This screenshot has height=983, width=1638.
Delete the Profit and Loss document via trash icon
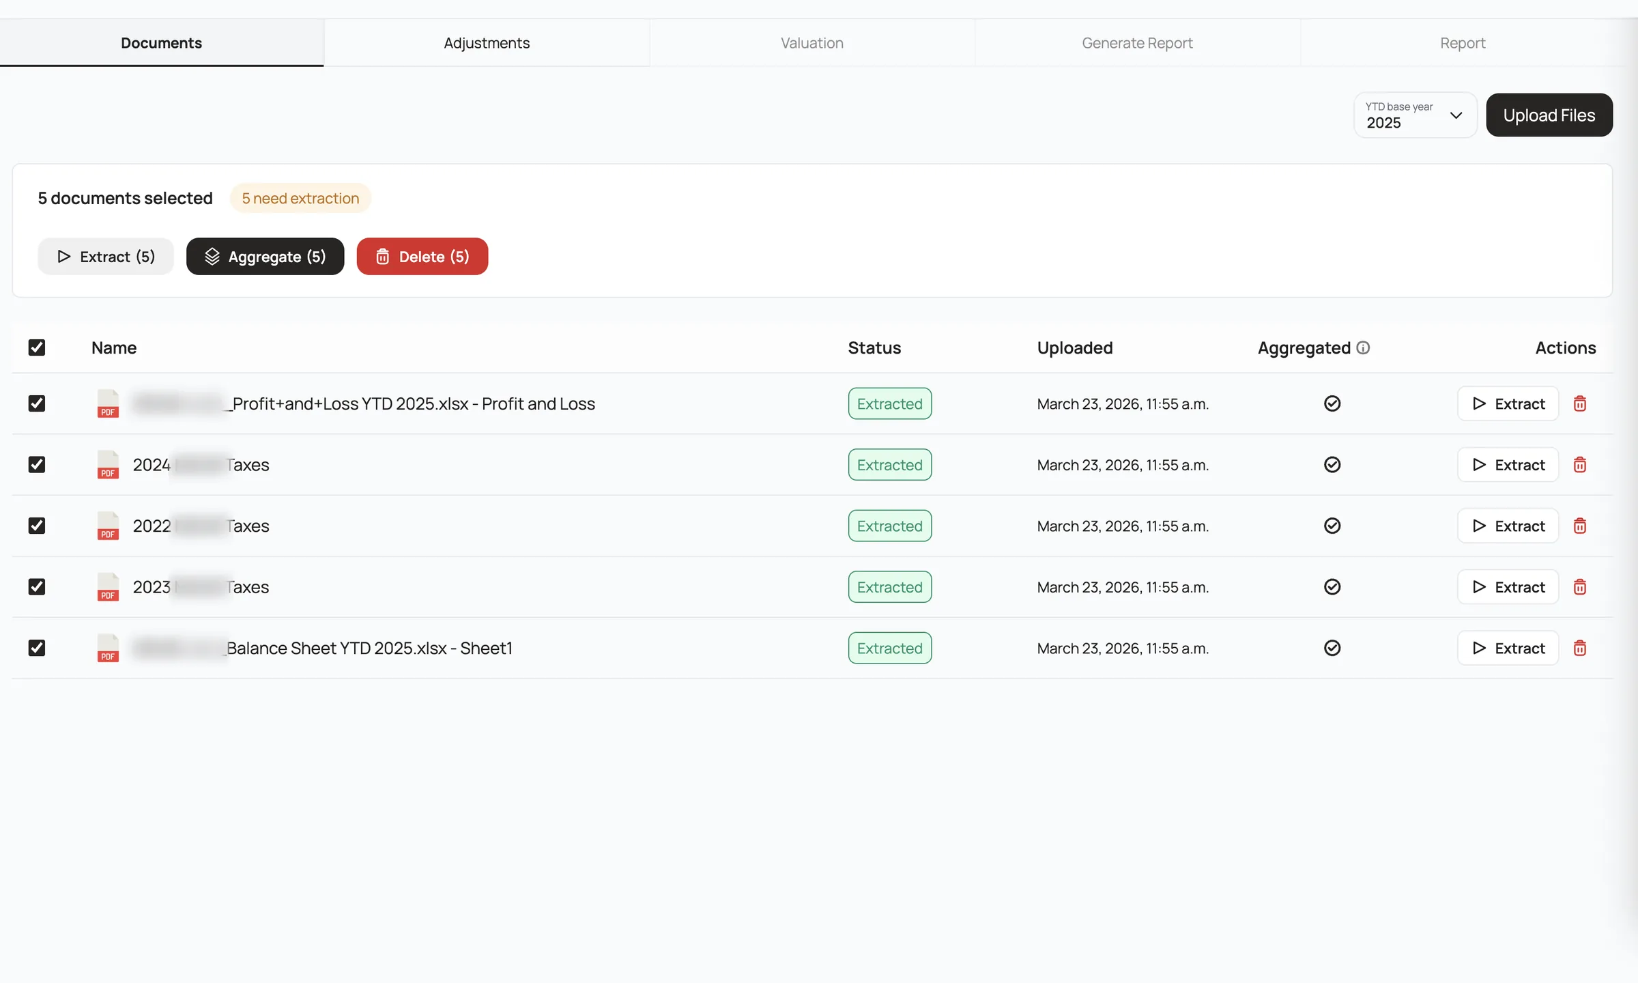pos(1580,403)
